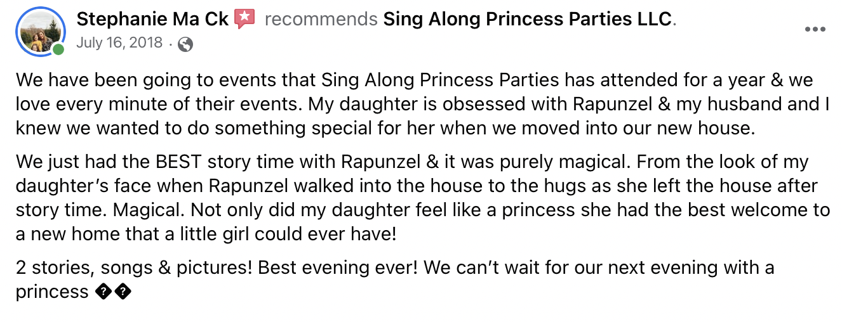Image resolution: width=842 pixels, height=322 pixels.
Task: Visit the Sing Along Princess Parties LLC page
Action: (x=527, y=19)
